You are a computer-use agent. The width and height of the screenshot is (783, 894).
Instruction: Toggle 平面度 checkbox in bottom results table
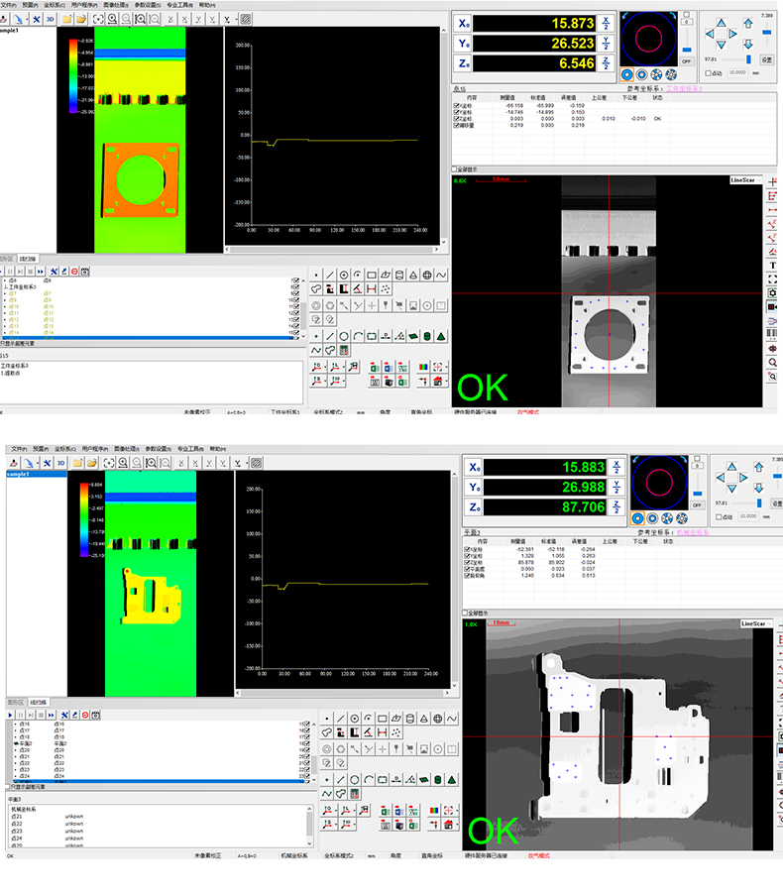point(468,569)
